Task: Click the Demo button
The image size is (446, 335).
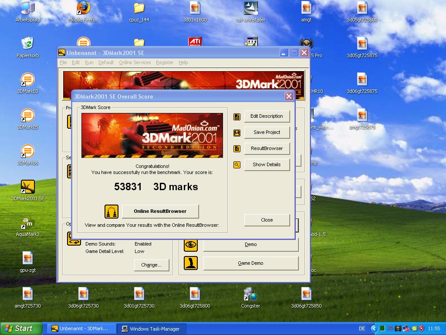Action: [250, 244]
